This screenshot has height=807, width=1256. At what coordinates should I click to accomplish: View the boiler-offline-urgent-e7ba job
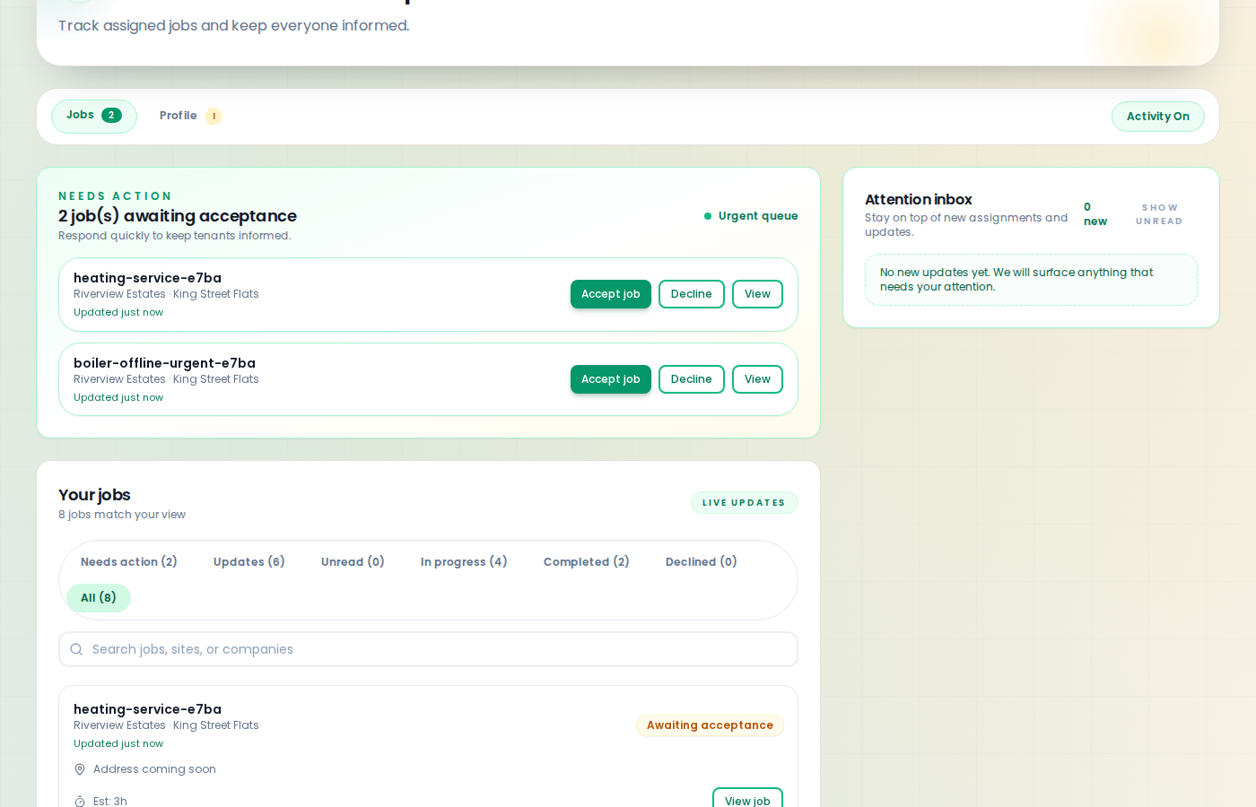click(757, 379)
